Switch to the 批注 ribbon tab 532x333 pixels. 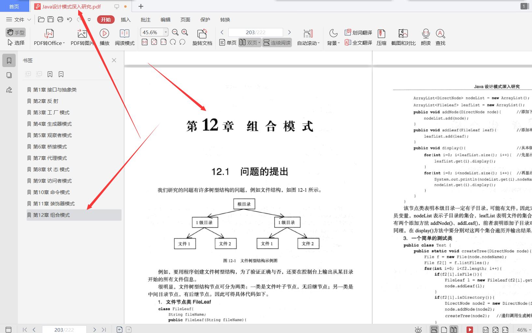pos(145,20)
